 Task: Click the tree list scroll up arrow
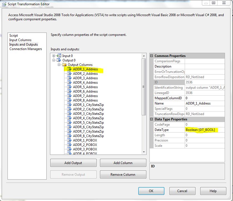144,56
